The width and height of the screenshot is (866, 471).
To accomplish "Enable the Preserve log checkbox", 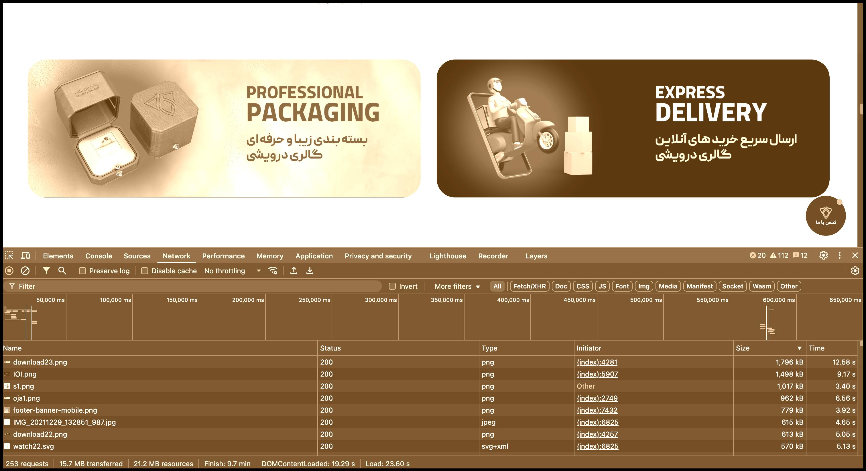I will 82,271.
